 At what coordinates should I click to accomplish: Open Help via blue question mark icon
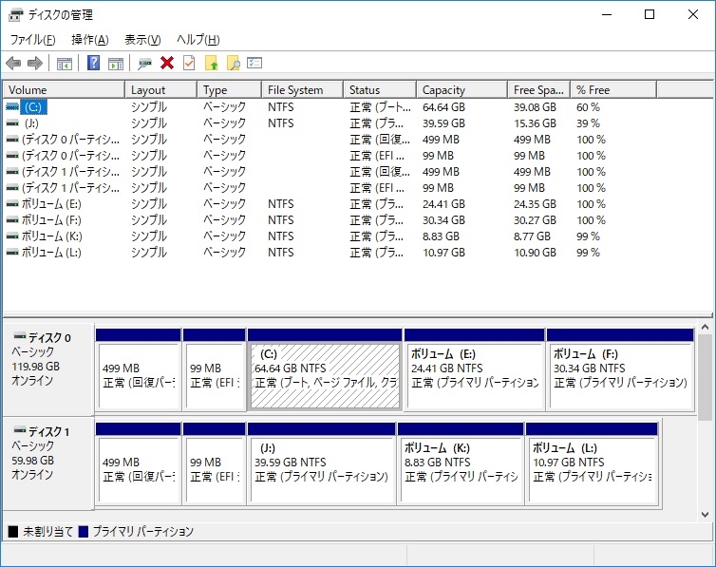click(x=93, y=64)
